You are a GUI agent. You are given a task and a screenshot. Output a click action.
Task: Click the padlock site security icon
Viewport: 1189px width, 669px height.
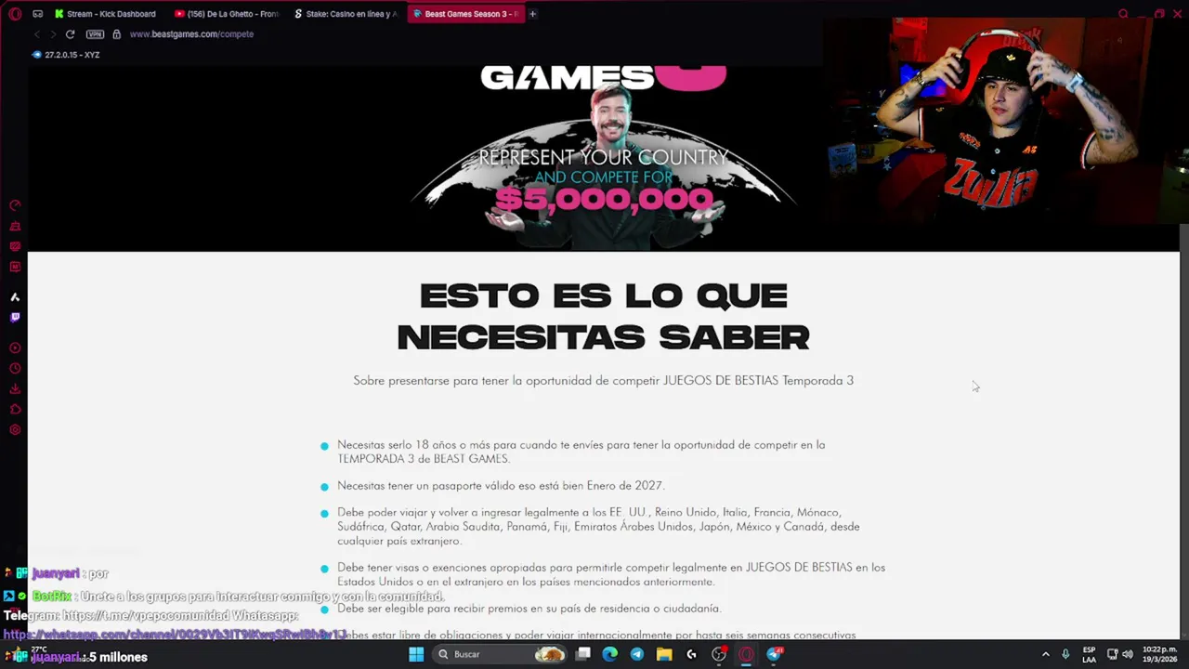116,34
